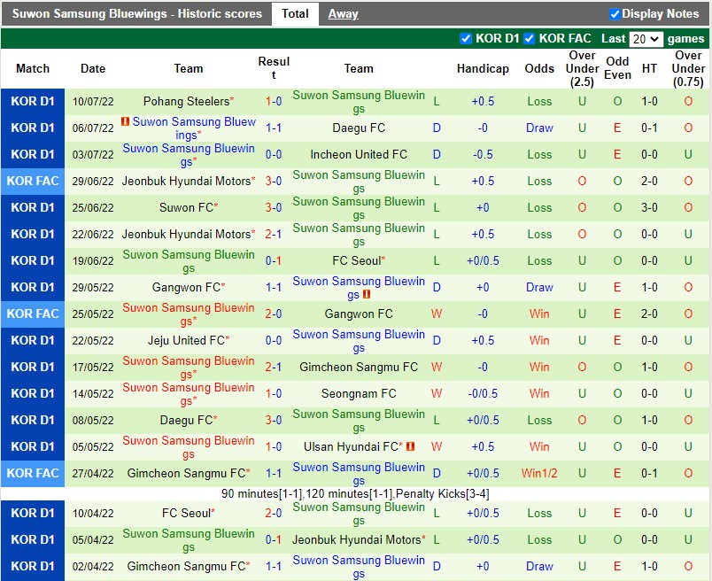Open the 3-0 score of Suwon FC match

(x=274, y=207)
